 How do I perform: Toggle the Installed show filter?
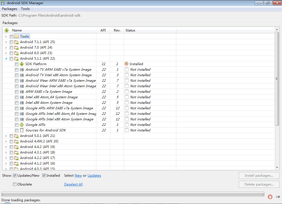[44, 176]
